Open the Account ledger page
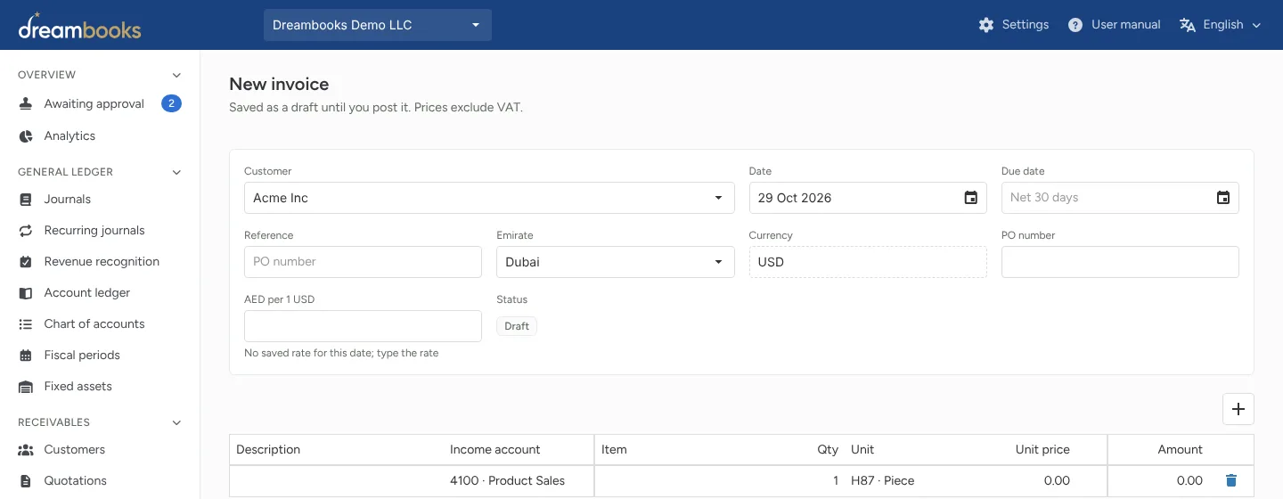Image resolution: width=1283 pixels, height=499 pixels. pyautogui.click(x=87, y=293)
